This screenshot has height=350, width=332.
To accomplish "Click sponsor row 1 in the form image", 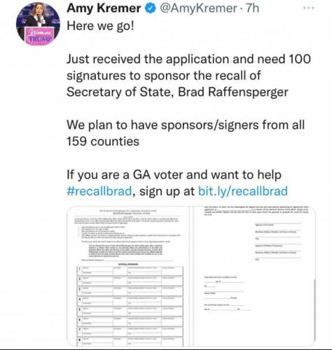I will [x=130, y=270].
